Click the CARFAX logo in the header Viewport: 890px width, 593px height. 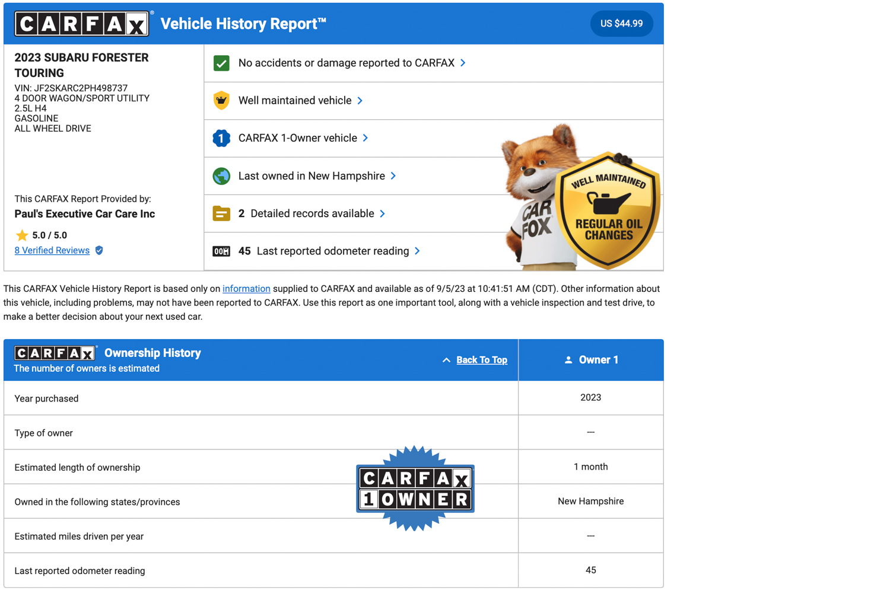[82, 24]
